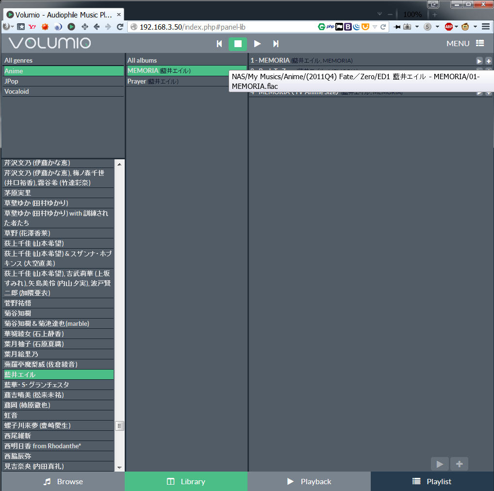Switch to the Playback tab

309,482
